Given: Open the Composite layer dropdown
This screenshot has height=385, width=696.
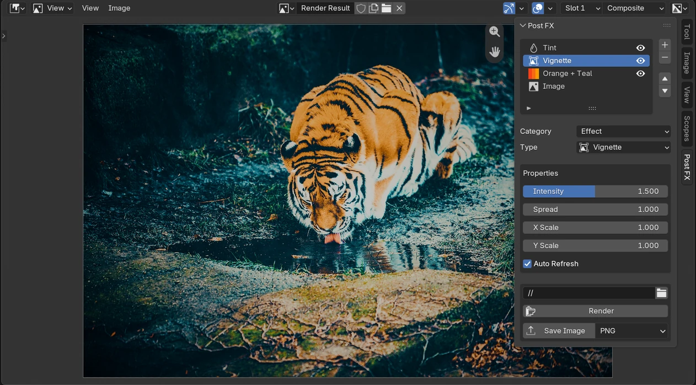Looking at the screenshot, I should [634, 8].
